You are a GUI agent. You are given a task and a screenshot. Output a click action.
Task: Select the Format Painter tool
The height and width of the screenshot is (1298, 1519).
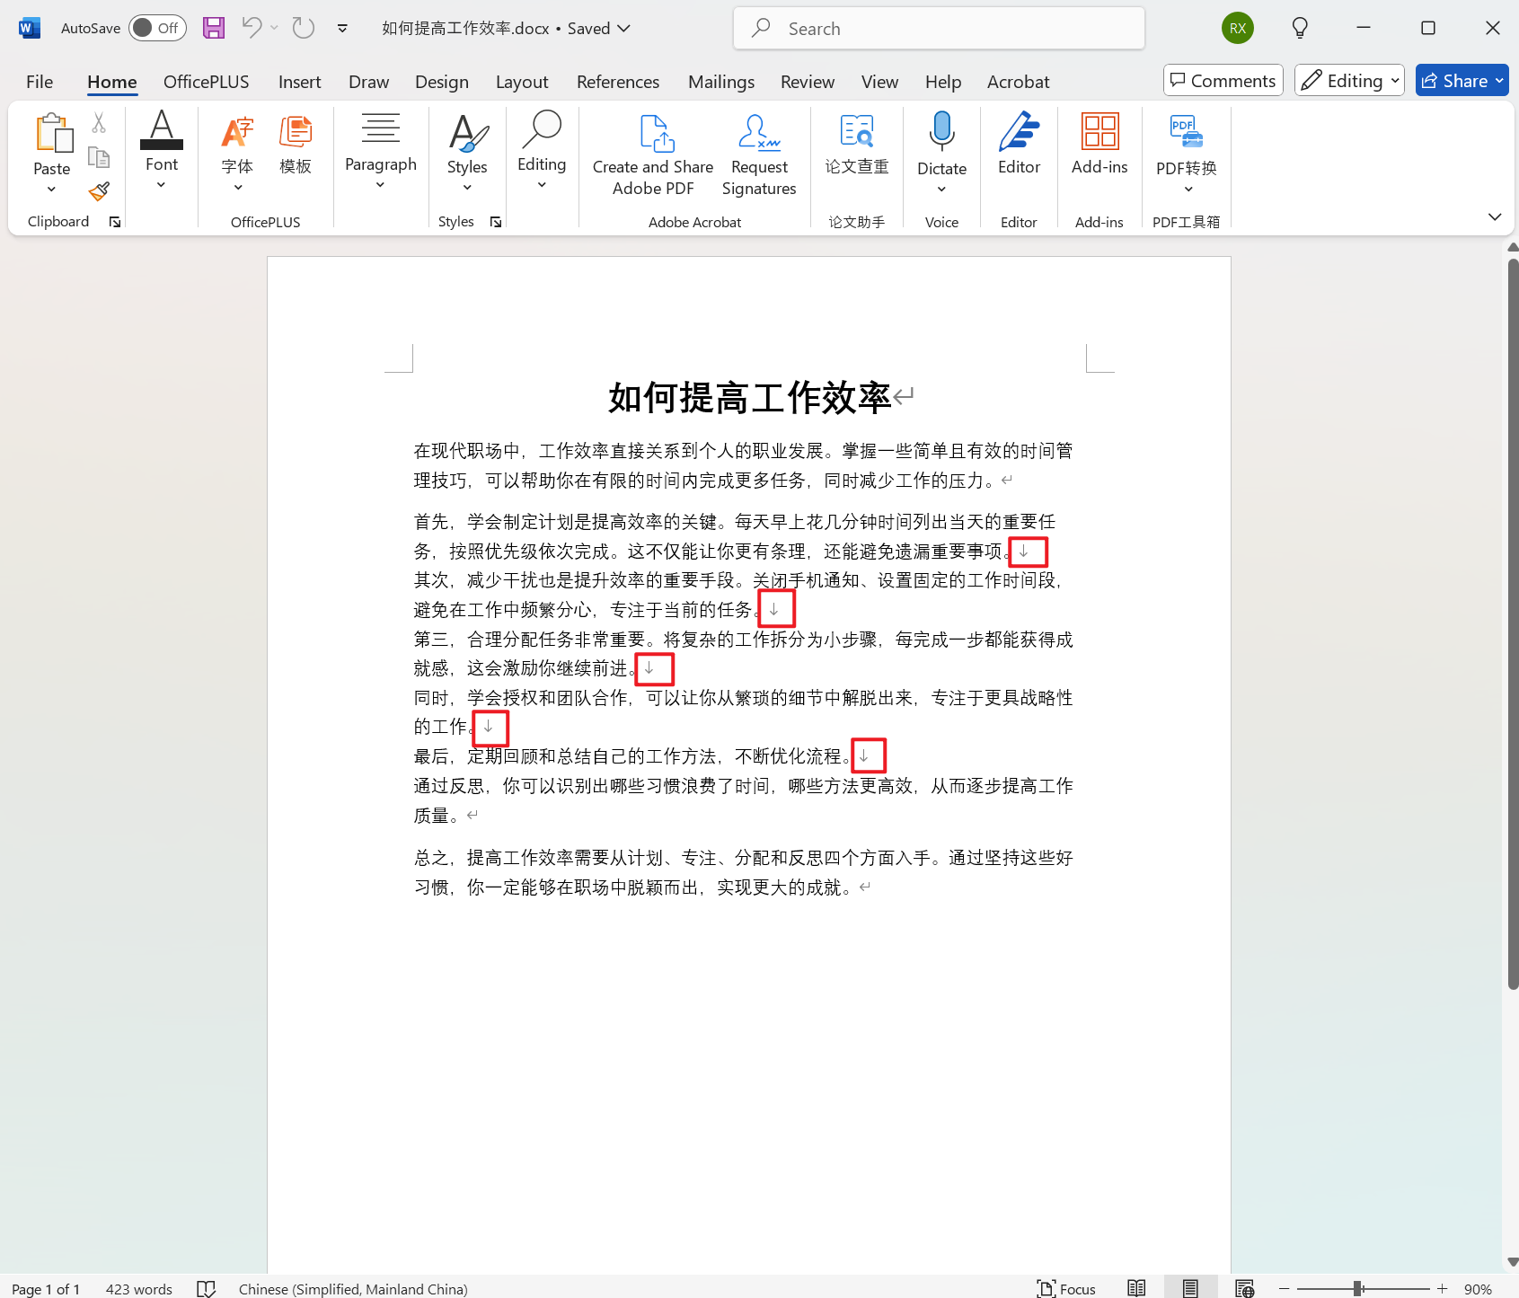pos(99,191)
